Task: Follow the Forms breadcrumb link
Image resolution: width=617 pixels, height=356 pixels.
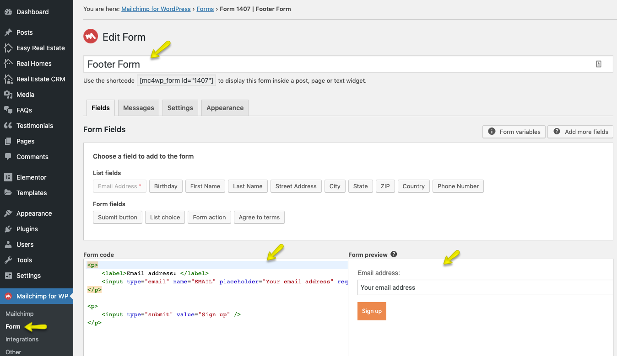Action: [205, 9]
